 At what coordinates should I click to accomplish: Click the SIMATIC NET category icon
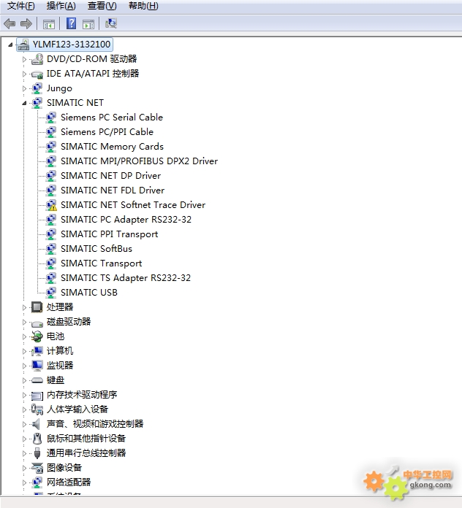pos(37,103)
